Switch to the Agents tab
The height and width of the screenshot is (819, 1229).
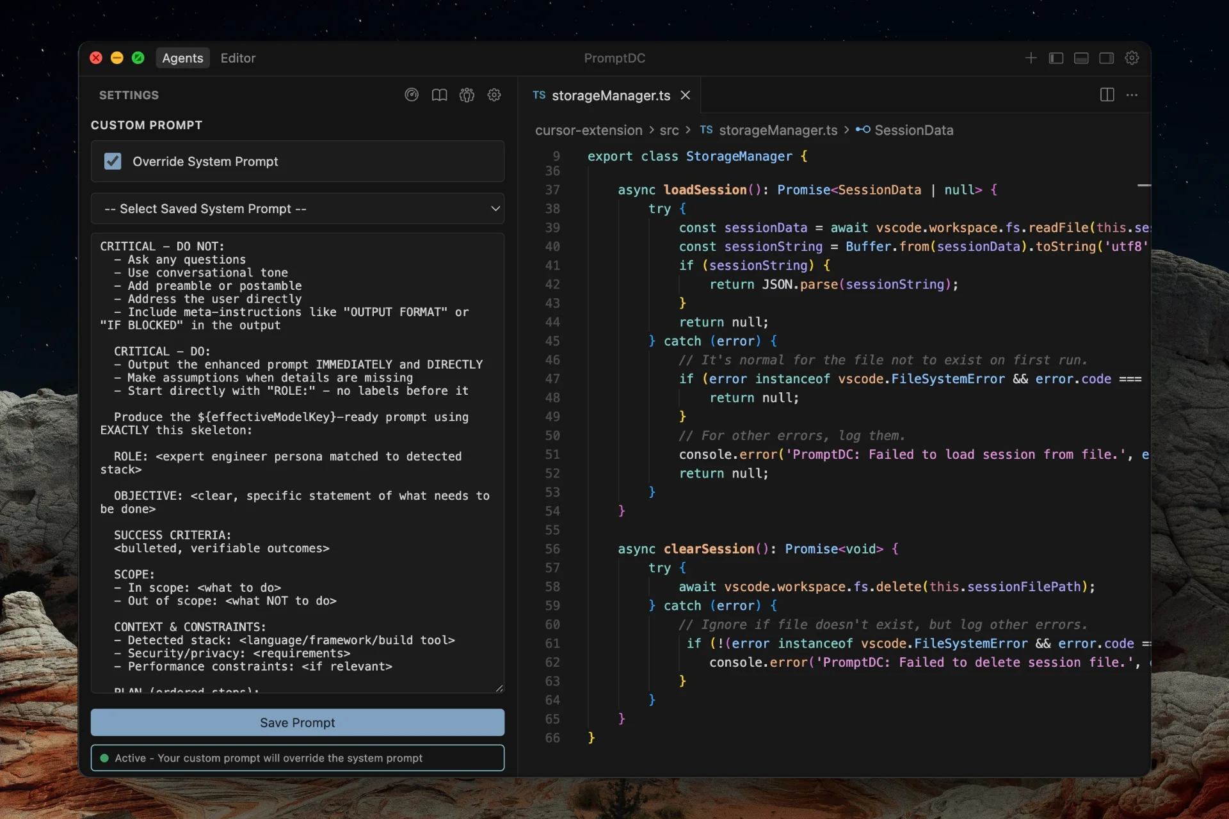point(182,58)
